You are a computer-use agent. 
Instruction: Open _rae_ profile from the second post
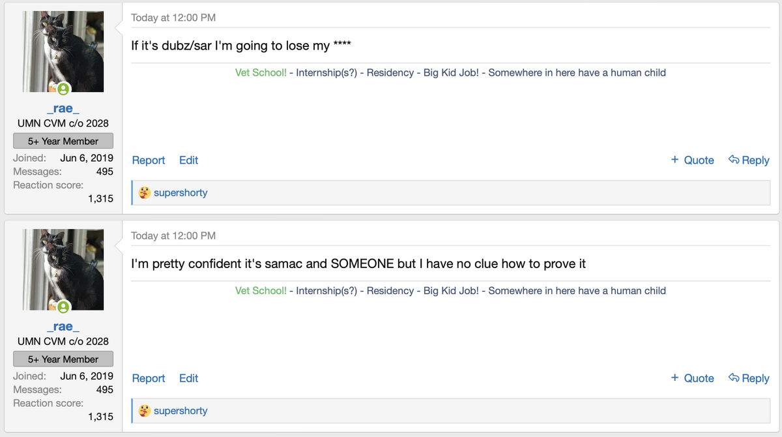click(x=63, y=326)
